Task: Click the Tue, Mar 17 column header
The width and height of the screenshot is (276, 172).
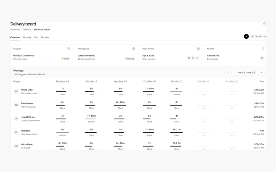Action: 91,82
